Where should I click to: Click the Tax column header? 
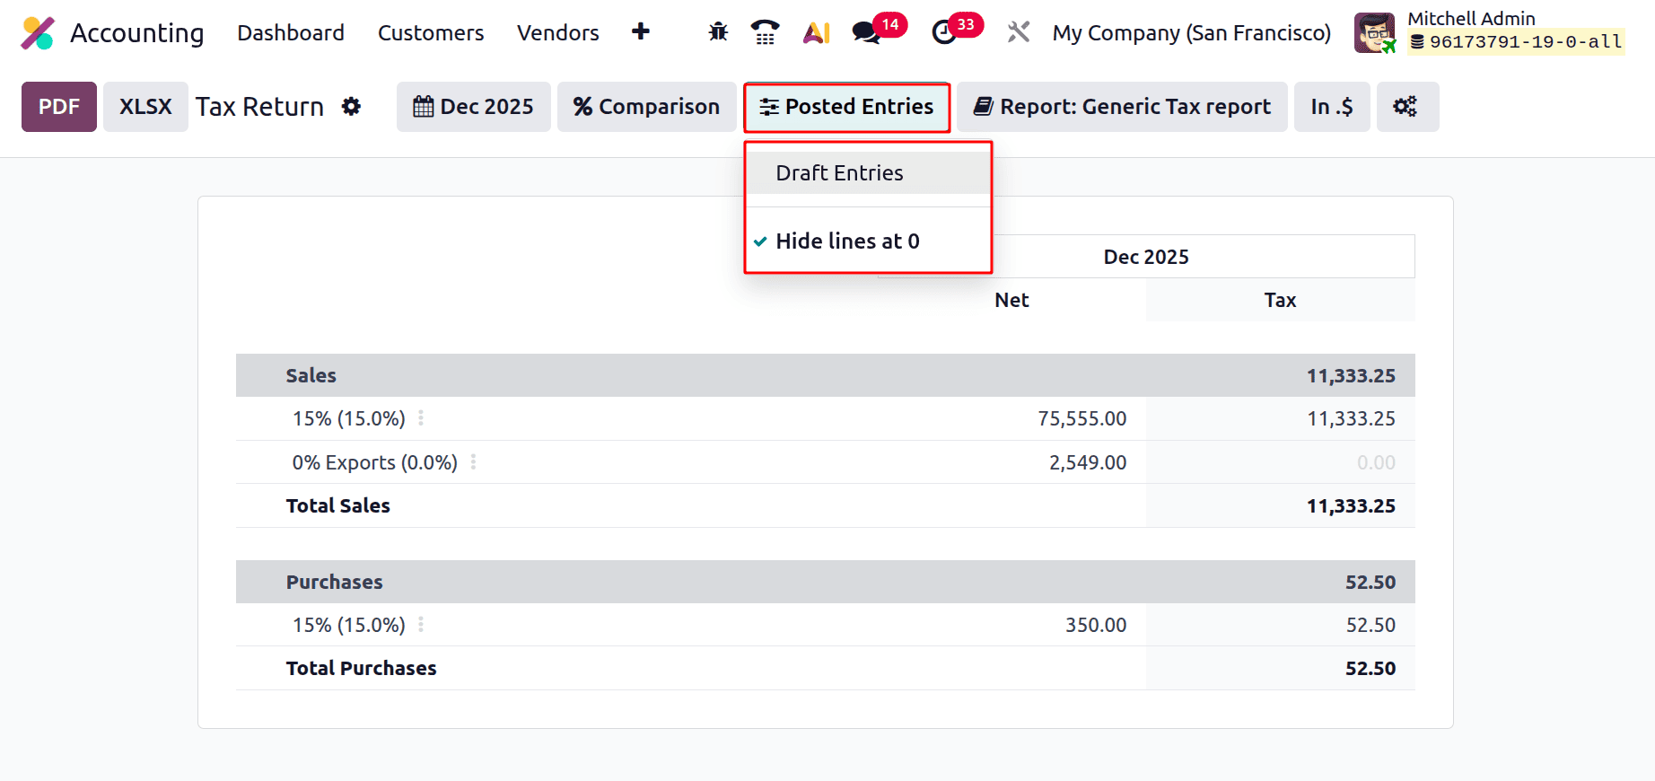(1280, 301)
